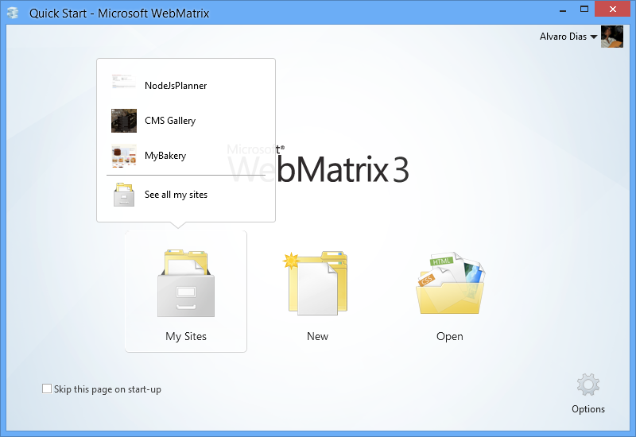
Task: Select CMS Gallery from recent sites
Action: pos(170,121)
